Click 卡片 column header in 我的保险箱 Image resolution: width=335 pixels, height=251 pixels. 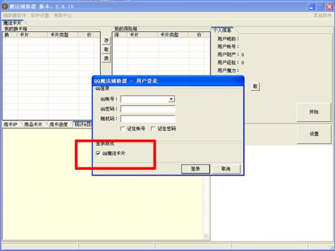tap(142, 35)
